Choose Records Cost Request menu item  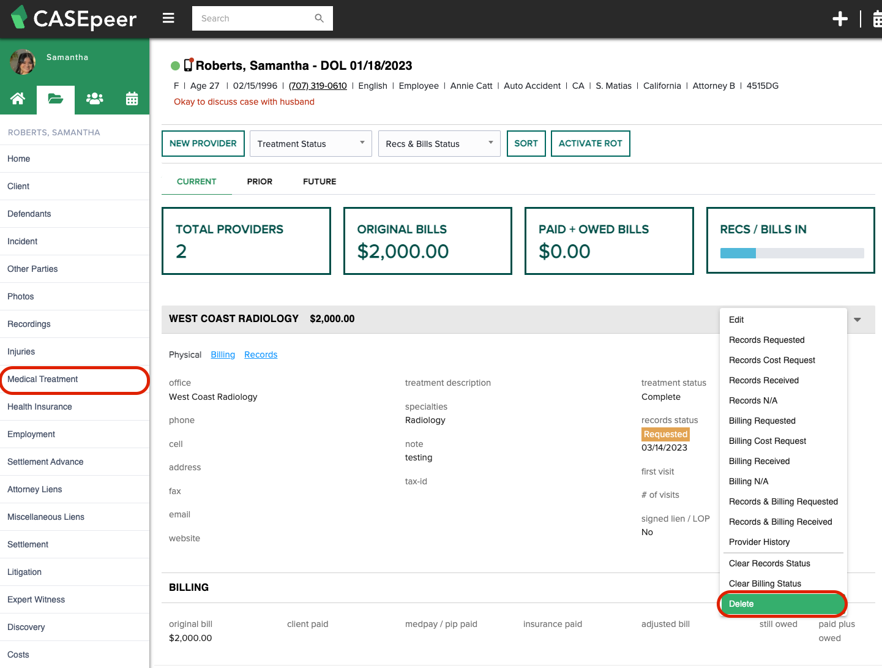coord(783,360)
